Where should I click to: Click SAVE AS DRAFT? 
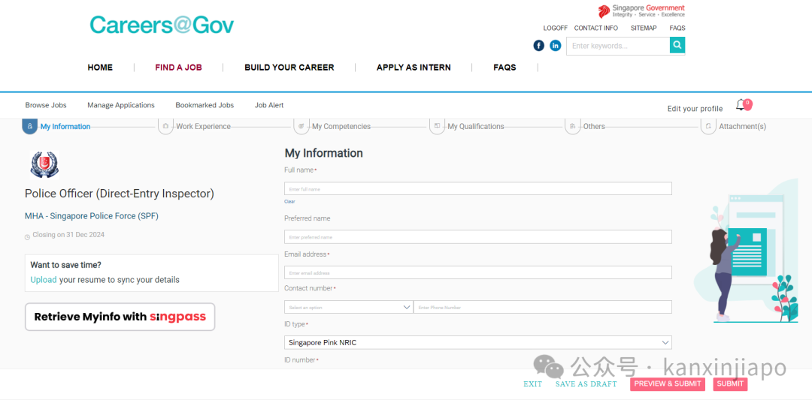click(x=586, y=384)
